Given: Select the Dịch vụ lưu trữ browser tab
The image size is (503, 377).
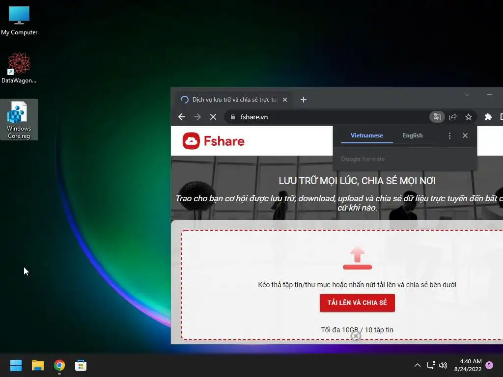Looking at the screenshot, I should pyautogui.click(x=234, y=100).
